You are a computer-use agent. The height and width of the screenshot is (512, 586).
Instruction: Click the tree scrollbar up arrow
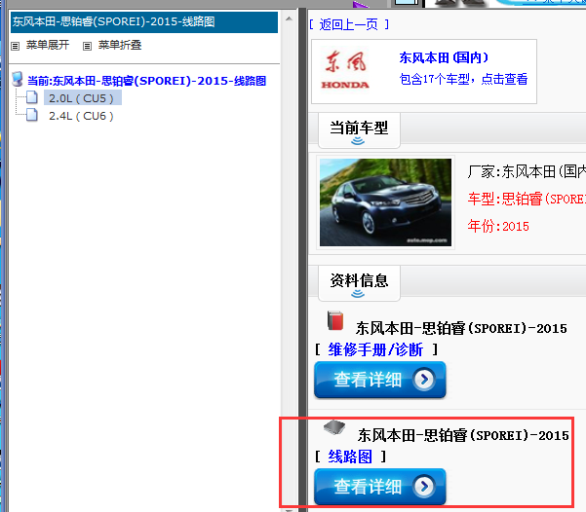(x=289, y=18)
